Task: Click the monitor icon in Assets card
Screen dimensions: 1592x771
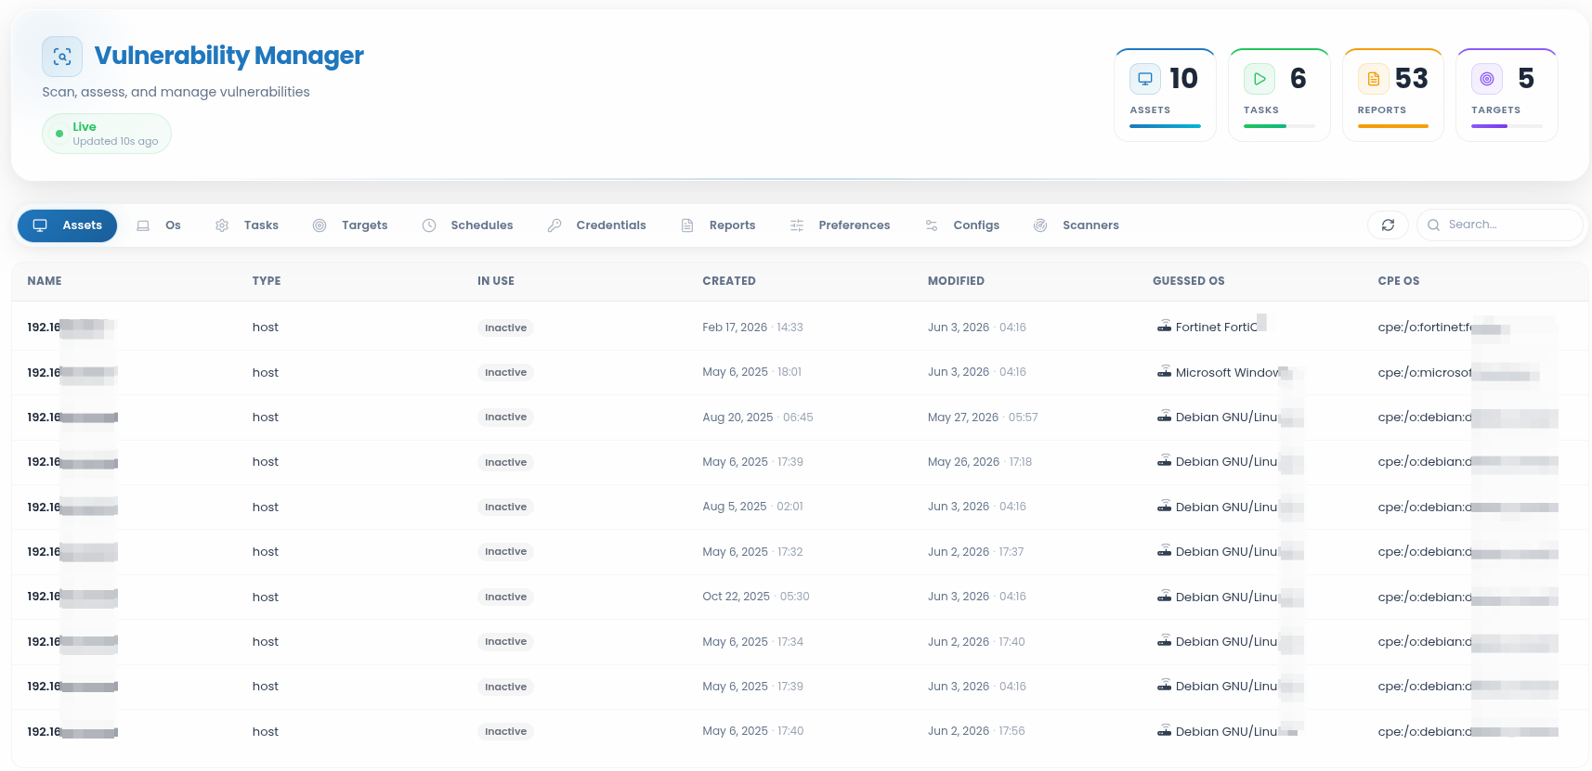Action: click(x=1145, y=79)
